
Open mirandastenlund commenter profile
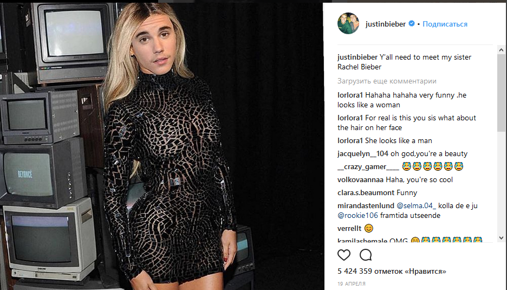click(x=366, y=205)
